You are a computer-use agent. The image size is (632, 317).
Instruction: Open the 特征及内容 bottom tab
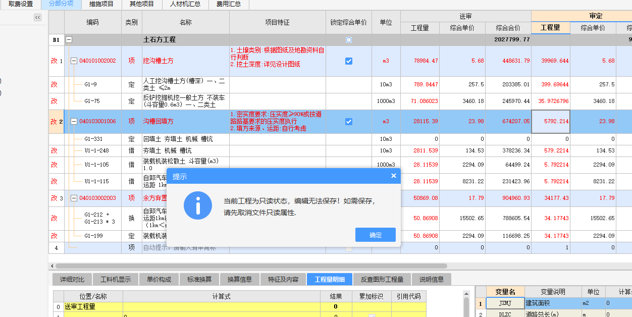click(283, 279)
